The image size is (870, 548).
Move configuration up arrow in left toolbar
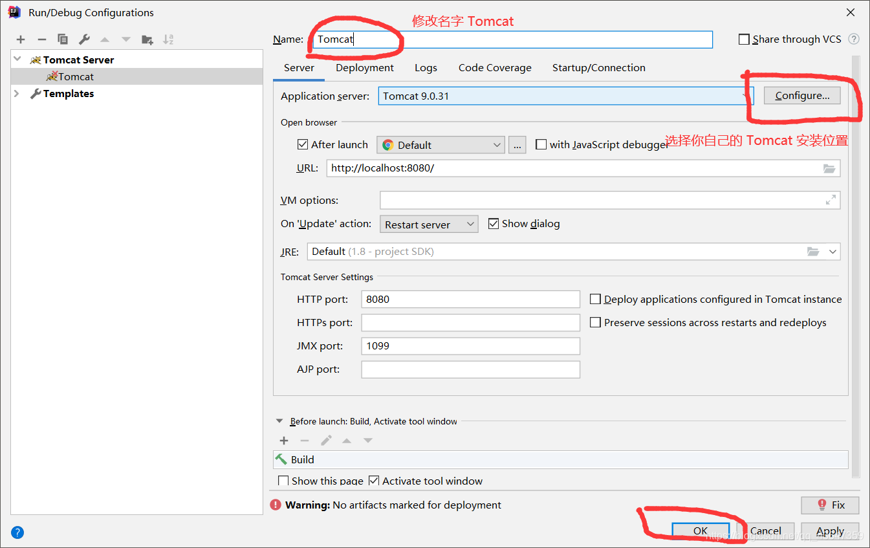pos(105,39)
